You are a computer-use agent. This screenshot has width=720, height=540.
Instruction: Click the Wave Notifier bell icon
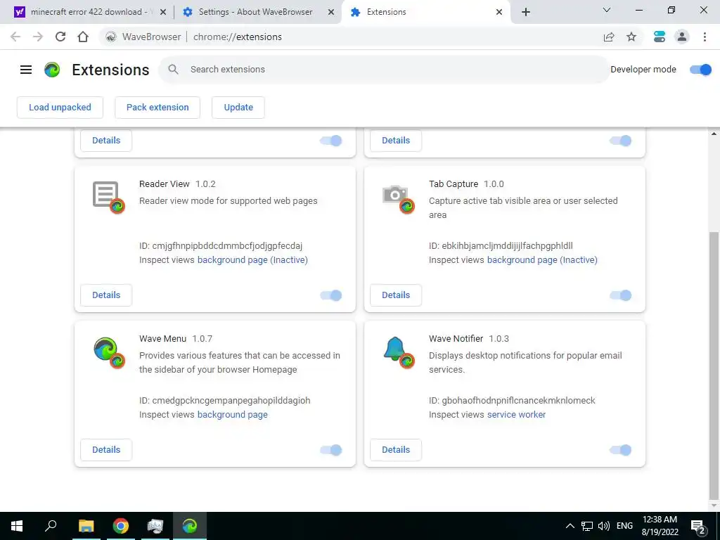[399, 352]
